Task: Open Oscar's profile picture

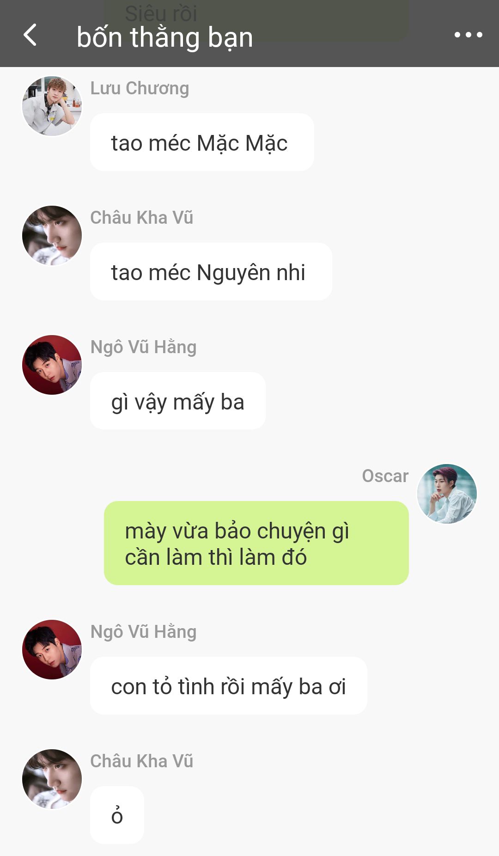Action: point(447,494)
